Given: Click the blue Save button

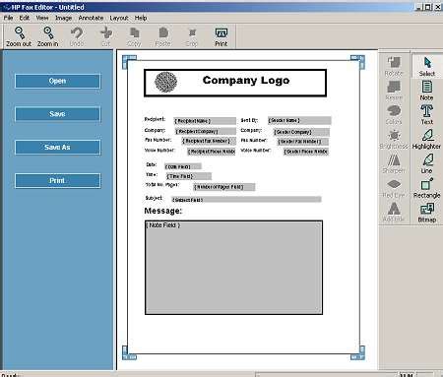Looking at the screenshot, I should coord(57,114).
